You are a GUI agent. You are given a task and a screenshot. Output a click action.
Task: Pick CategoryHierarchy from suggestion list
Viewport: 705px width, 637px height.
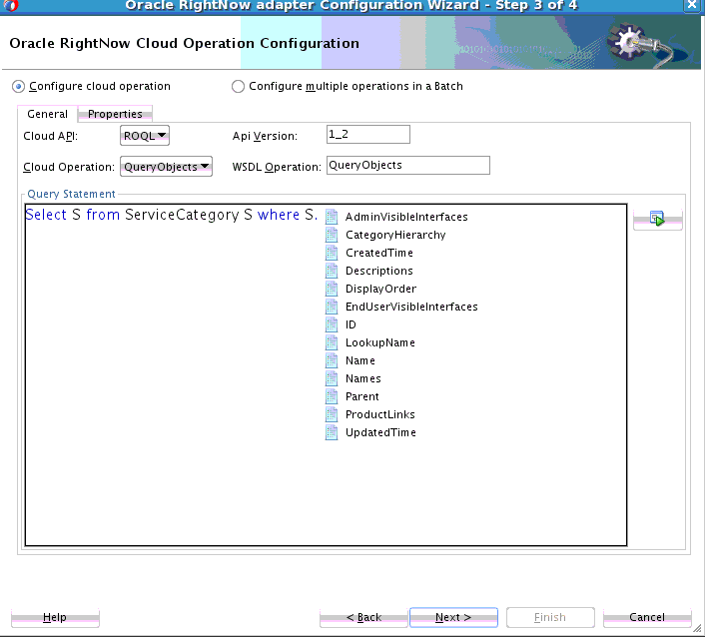pyautogui.click(x=395, y=235)
